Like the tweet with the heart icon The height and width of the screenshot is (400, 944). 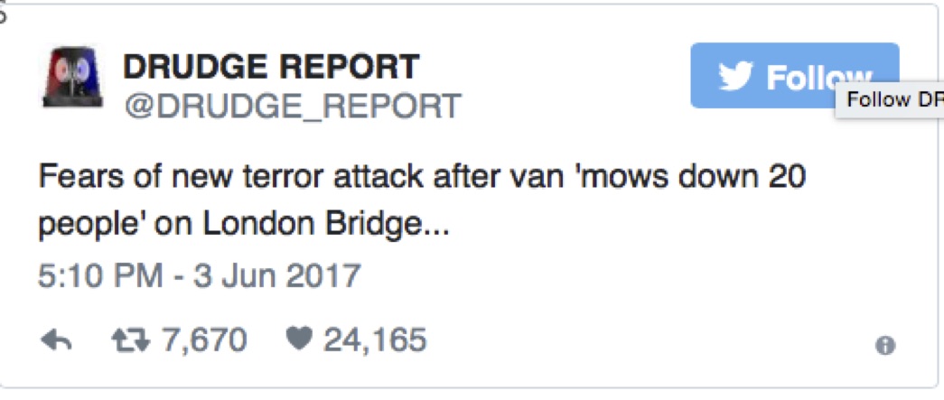pyautogui.click(x=297, y=340)
